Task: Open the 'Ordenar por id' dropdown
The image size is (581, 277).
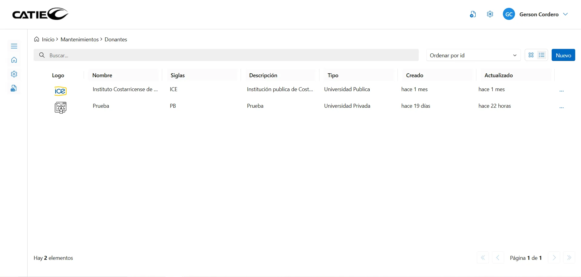Action: pyautogui.click(x=473, y=55)
